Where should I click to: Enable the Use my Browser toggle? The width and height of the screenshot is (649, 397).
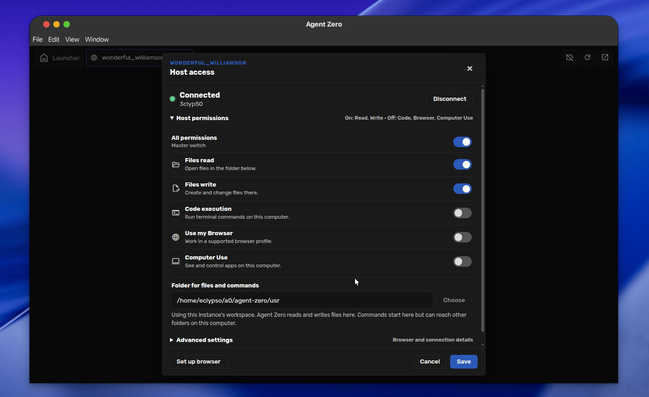[x=463, y=237]
